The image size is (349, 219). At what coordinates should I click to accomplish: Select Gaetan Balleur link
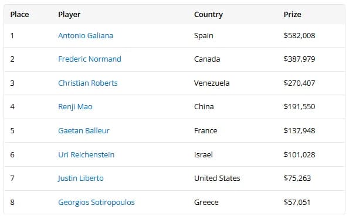(84, 130)
